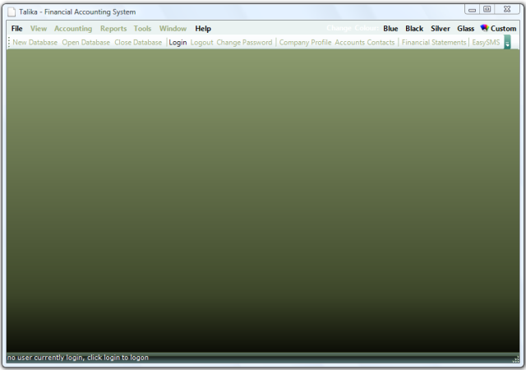Viewport: 526px width, 370px height.
Task: Apply the Glass colour theme
Action: tap(466, 29)
